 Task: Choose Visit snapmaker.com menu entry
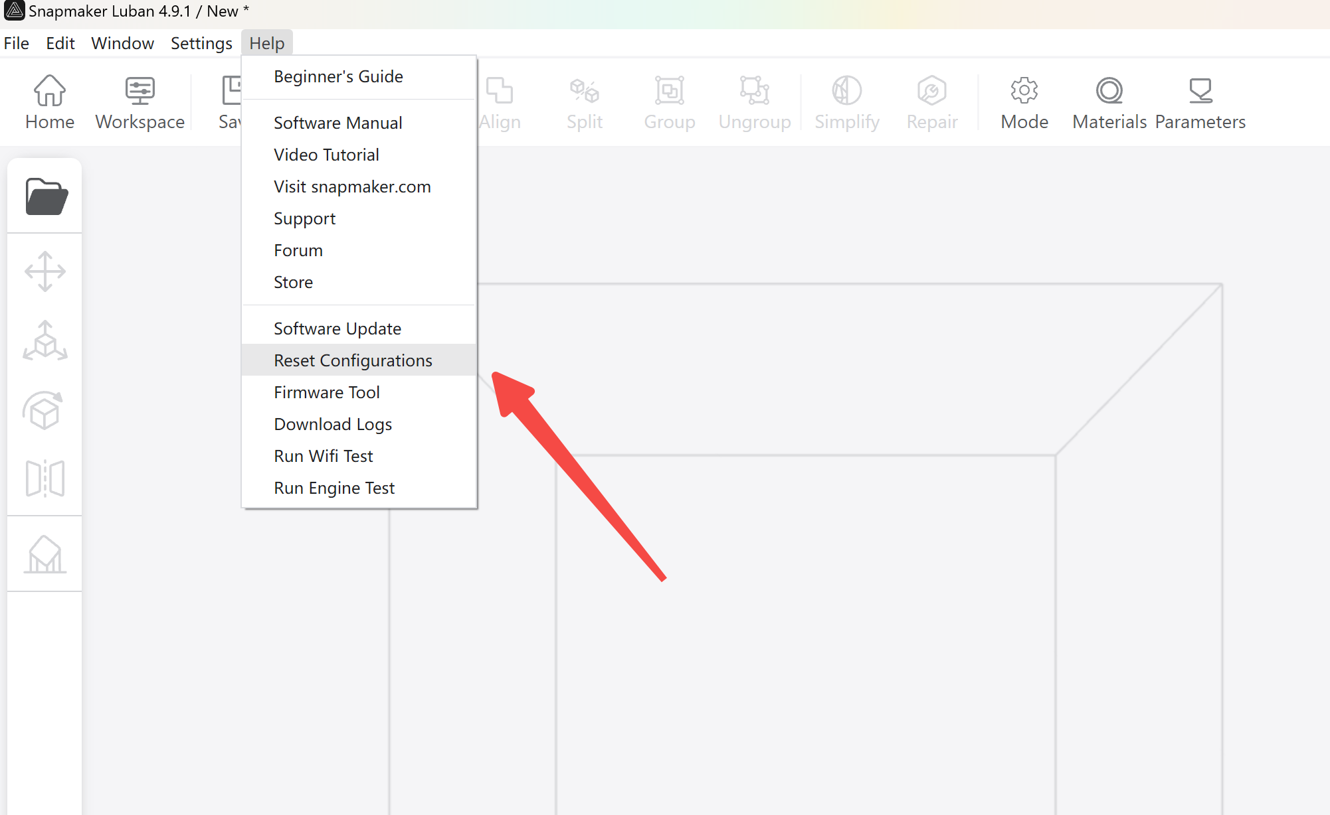tap(359, 186)
